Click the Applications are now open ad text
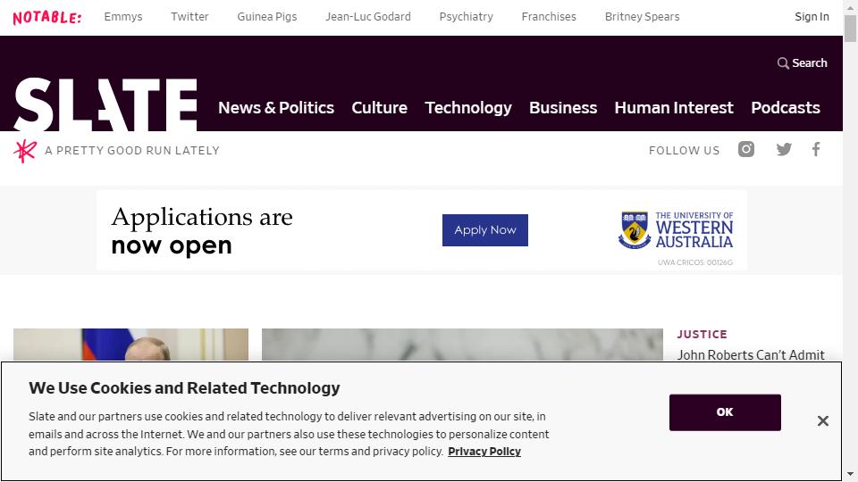The width and height of the screenshot is (858, 482). [x=202, y=230]
